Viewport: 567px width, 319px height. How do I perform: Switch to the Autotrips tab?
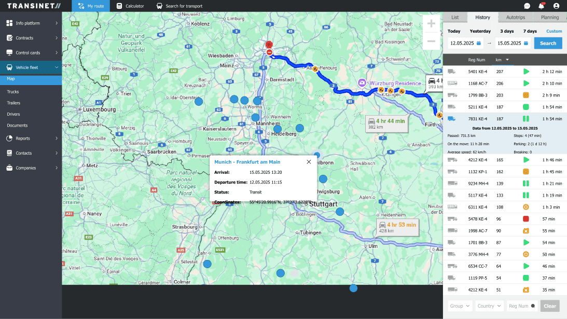(516, 17)
